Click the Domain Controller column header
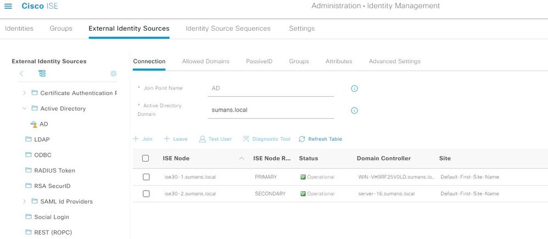 click(384, 158)
